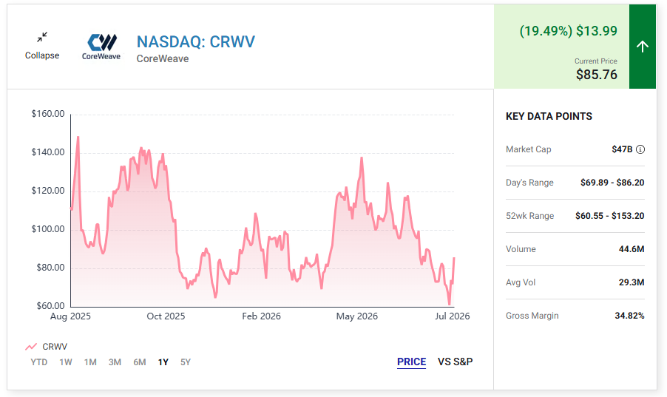
Task: Click the $120.00 y-axis label
Action: pyautogui.click(x=48, y=190)
